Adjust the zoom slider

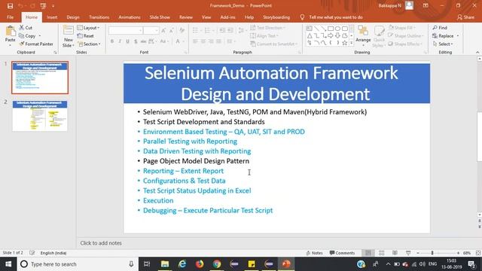pyautogui.click(x=432, y=253)
